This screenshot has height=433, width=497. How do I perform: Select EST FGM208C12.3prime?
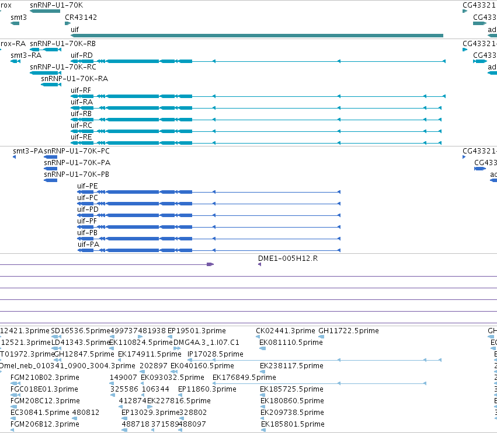[x=13, y=407]
